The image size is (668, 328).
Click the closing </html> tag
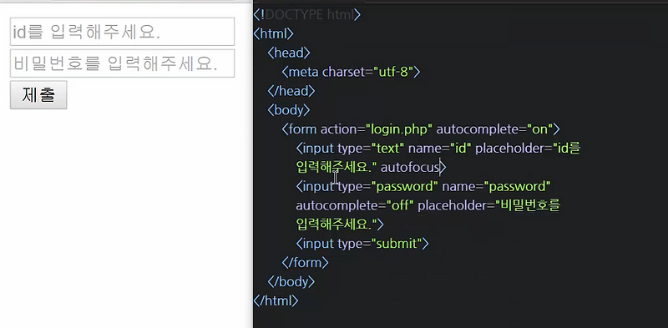click(x=276, y=300)
